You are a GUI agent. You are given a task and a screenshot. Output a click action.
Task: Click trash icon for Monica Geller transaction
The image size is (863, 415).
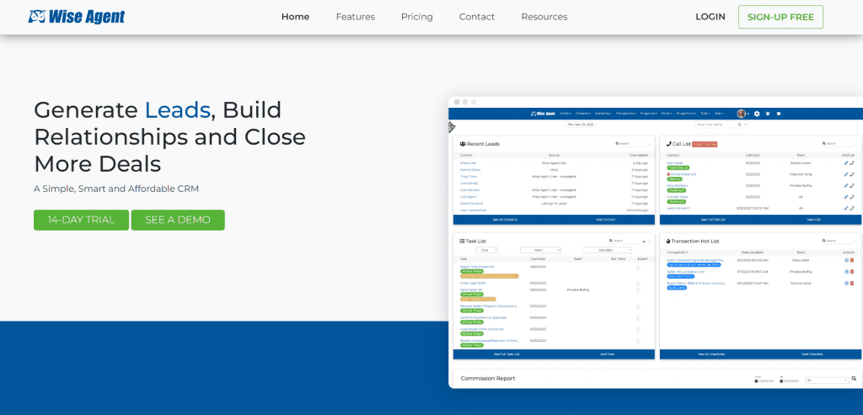coord(852,283)
